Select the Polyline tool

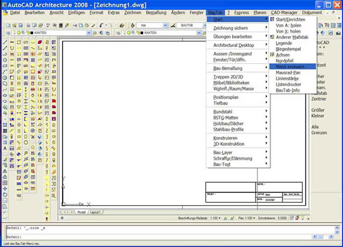point(5,54)
